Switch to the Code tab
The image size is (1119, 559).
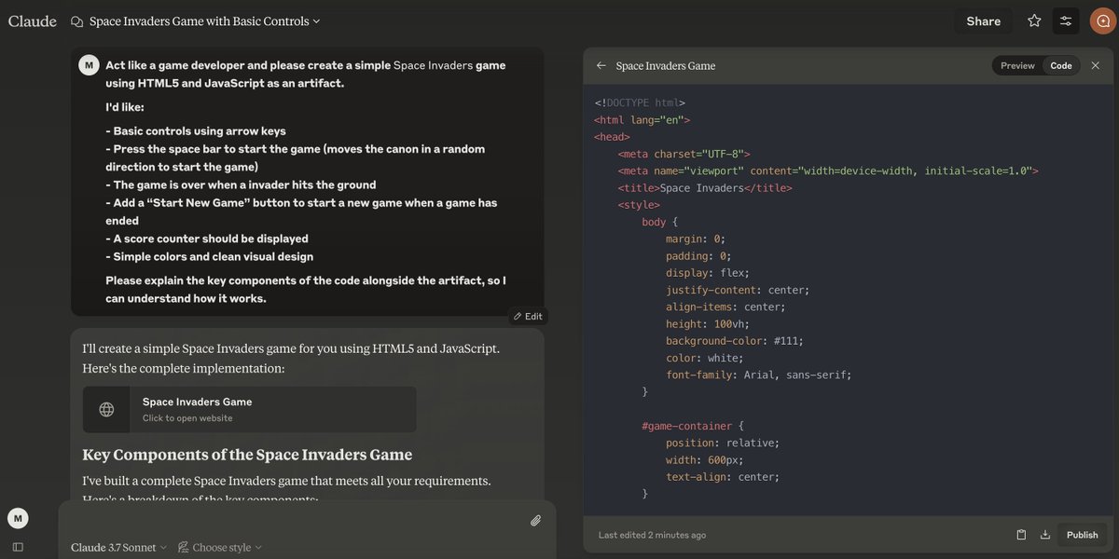click(1061, 65)
